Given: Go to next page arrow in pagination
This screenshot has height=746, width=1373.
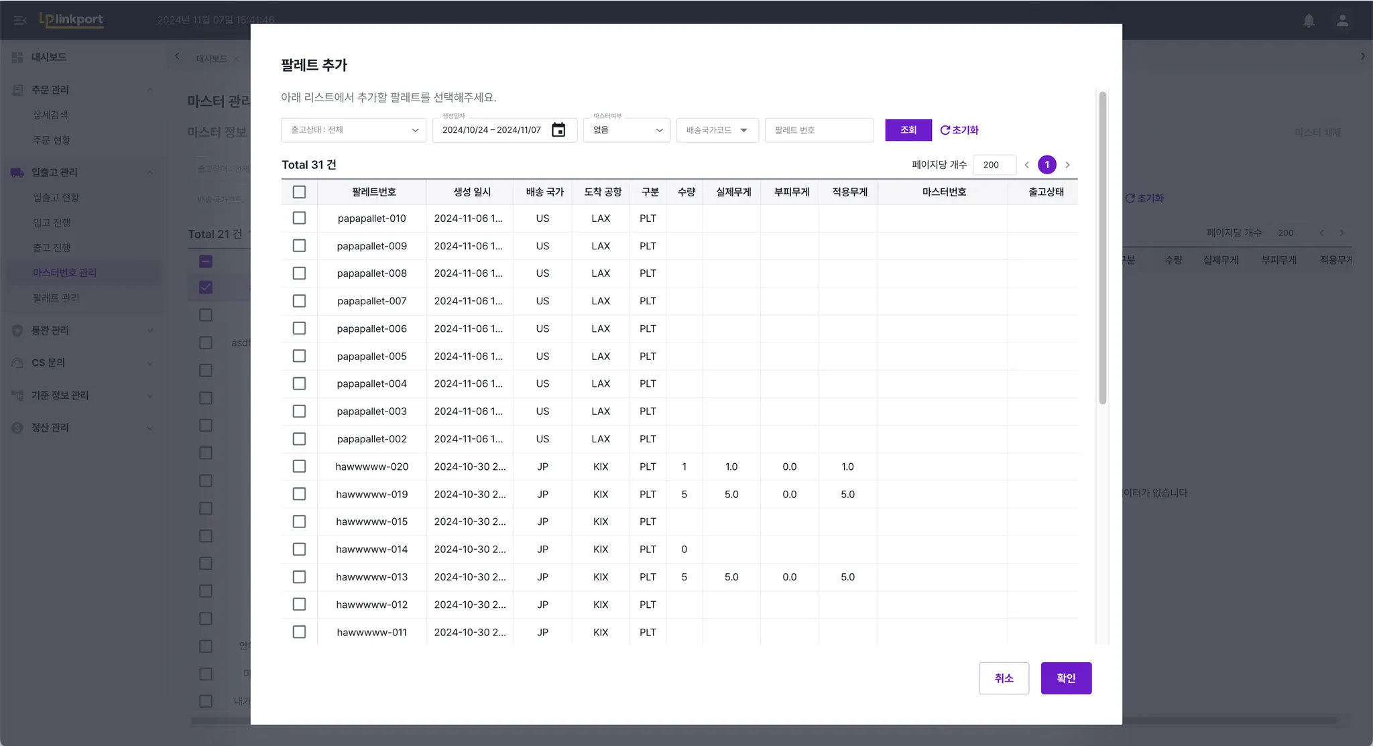Looking at the screenshot, I should coord(1067,165).
